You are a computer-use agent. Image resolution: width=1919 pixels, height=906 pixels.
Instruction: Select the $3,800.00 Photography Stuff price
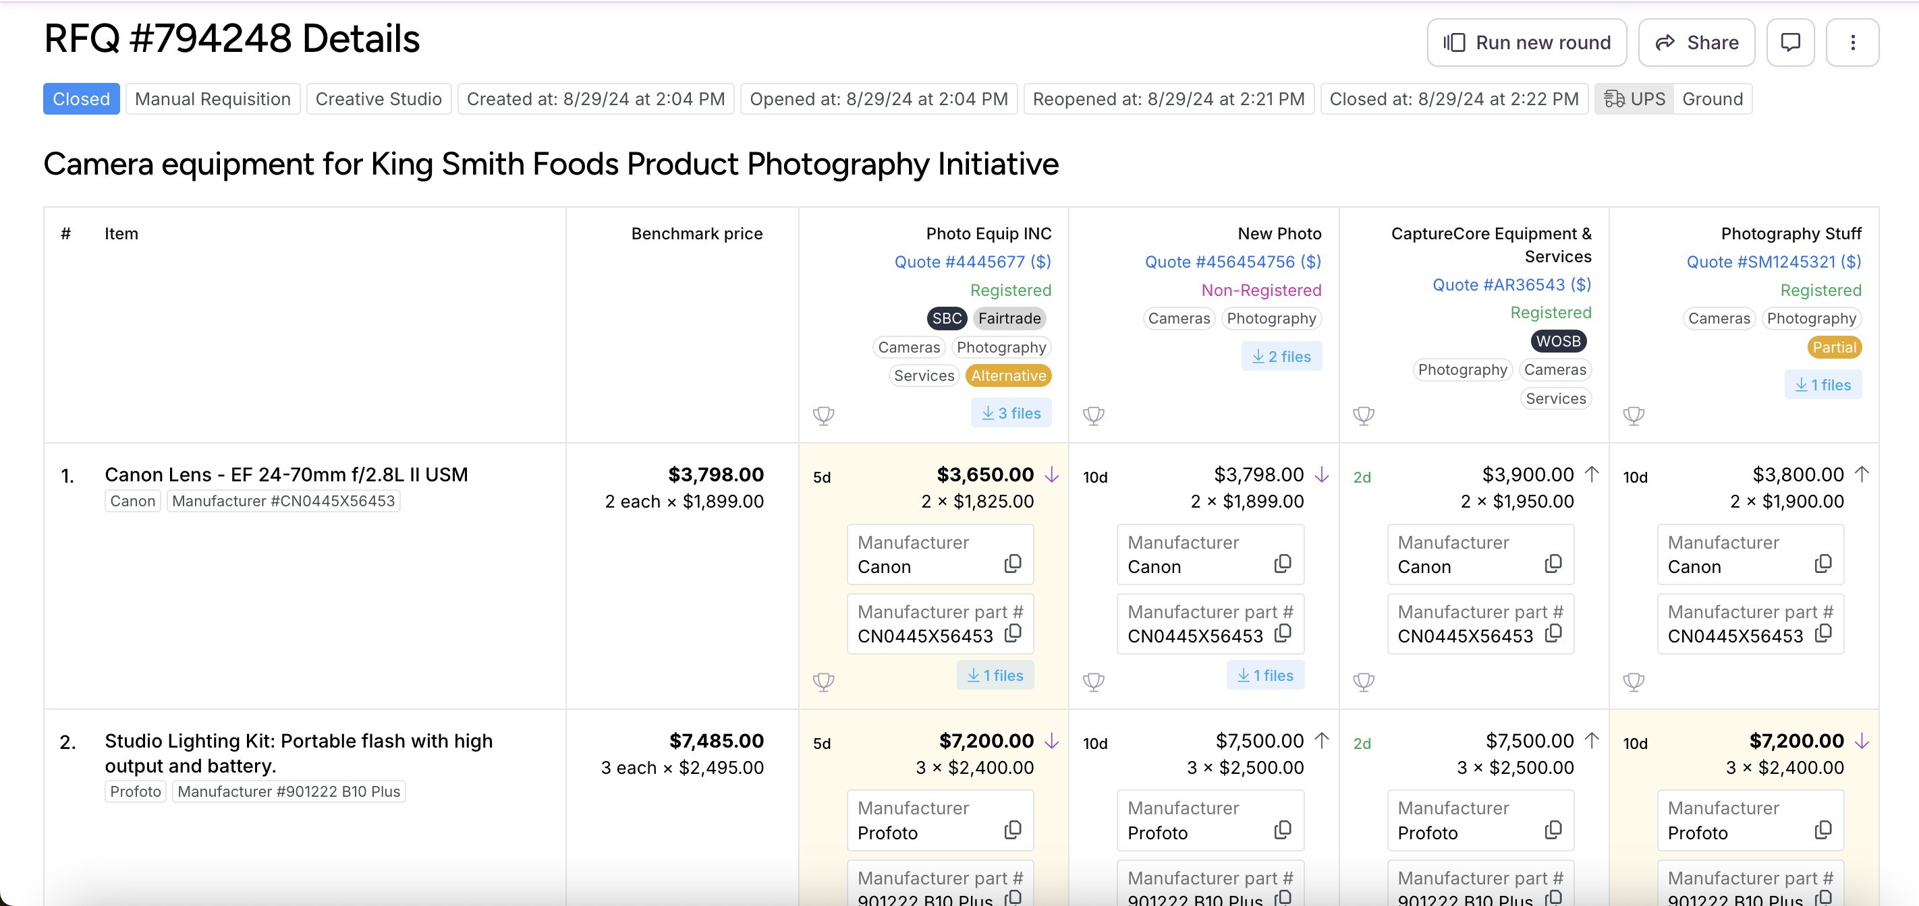1798,474
